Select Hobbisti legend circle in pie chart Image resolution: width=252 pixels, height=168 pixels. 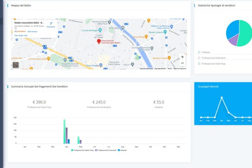[199, 52]
